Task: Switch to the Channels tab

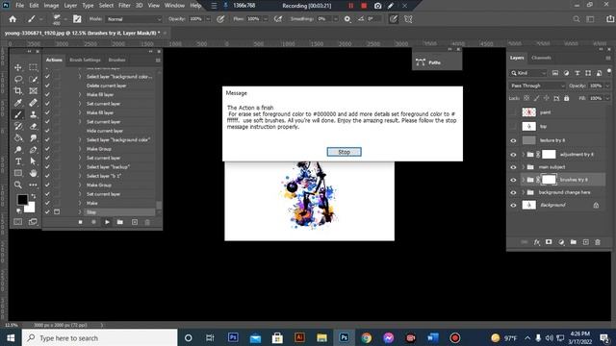Action: pyautogui.click(x=541, y=58)
